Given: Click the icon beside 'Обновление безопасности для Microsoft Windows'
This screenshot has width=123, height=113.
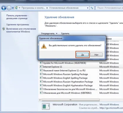Looking at the screenshot, I should point(41,89).
